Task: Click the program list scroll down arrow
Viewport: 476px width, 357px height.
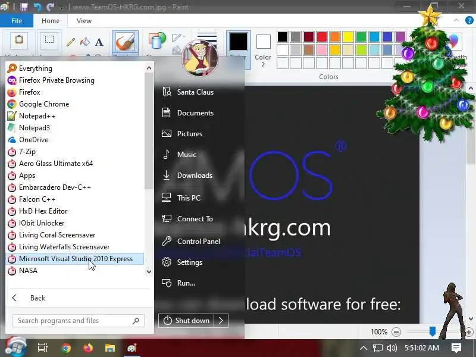Action: coord(149,272)
